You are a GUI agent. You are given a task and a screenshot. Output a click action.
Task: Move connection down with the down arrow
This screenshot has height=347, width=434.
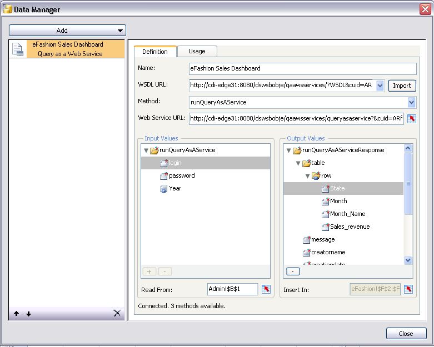28,314
